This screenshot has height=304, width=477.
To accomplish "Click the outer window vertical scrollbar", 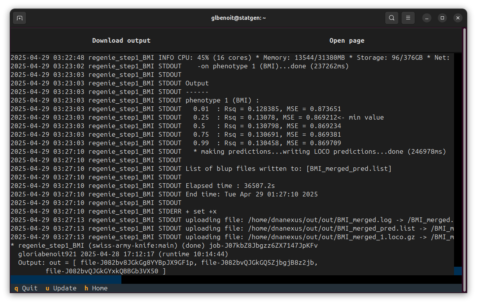I will [465, 159].
